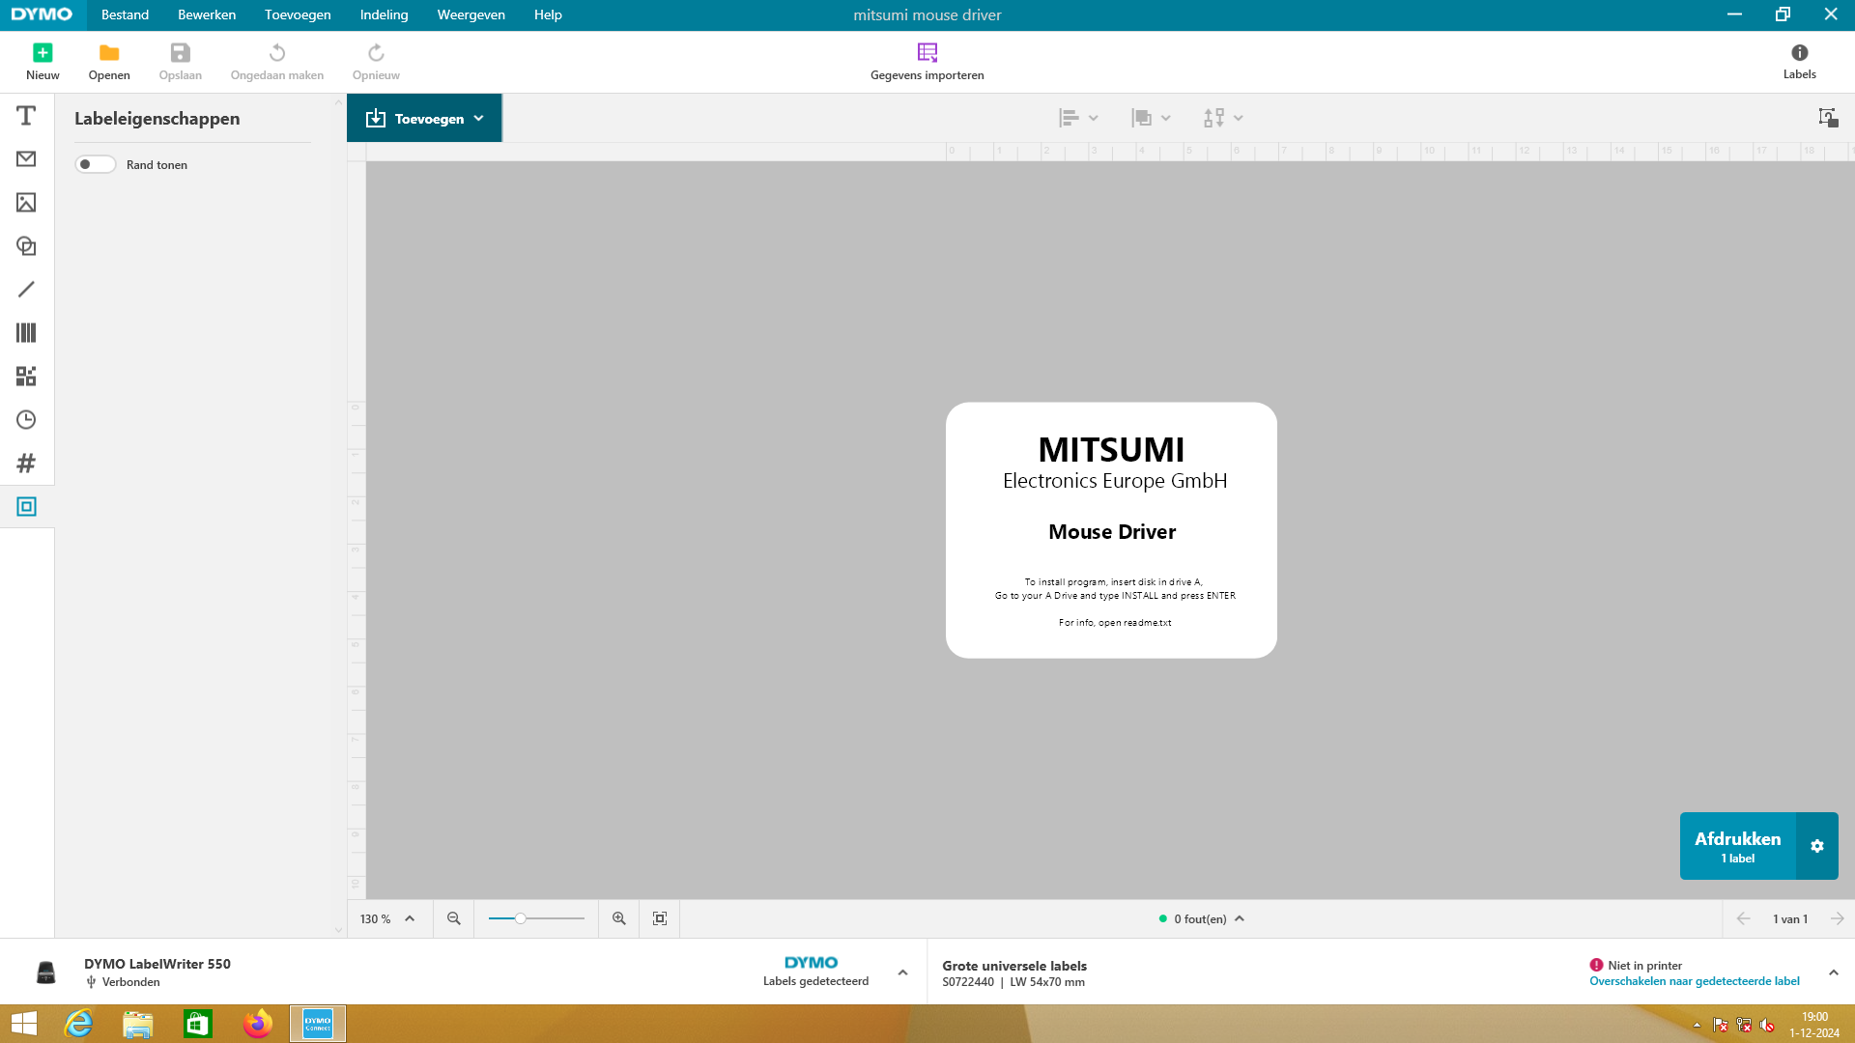1855x1043 pixels.
Task: Open the arrange order dropdown
Action: (x=1151, y=118)
